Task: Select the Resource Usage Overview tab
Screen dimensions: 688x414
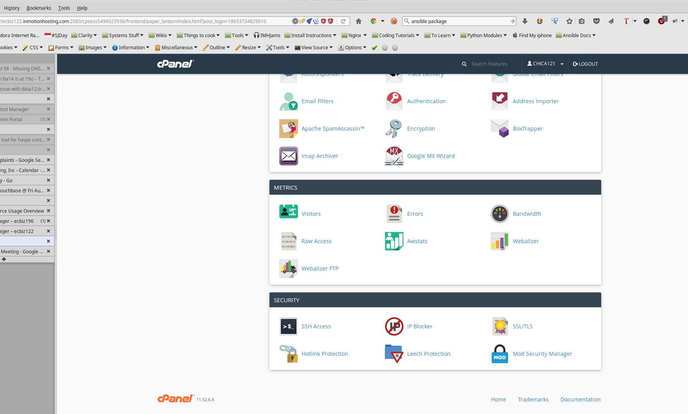Action: 22,211
